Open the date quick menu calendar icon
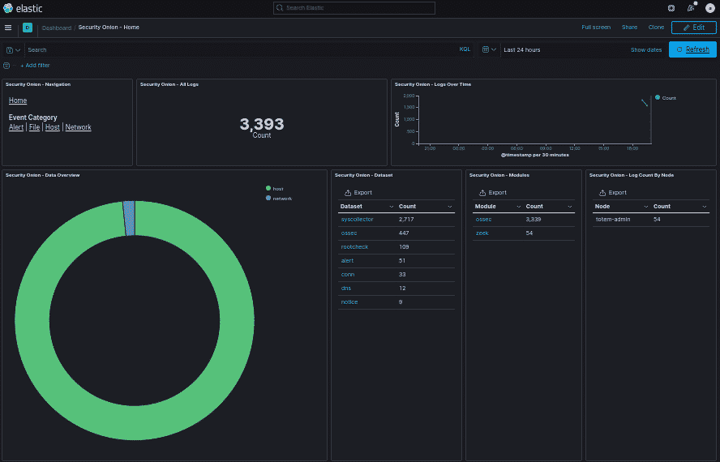This screenshot has width=720, height=462. tap(489, 49)
